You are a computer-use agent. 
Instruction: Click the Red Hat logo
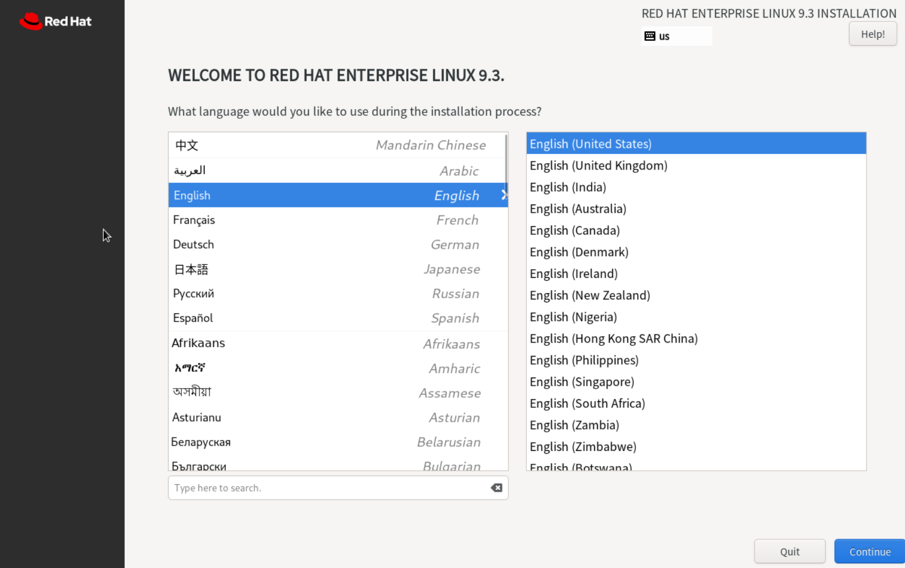click(x=55, y=22)
